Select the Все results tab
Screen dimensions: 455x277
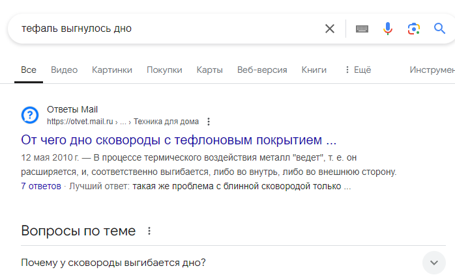tap(29, 70)
